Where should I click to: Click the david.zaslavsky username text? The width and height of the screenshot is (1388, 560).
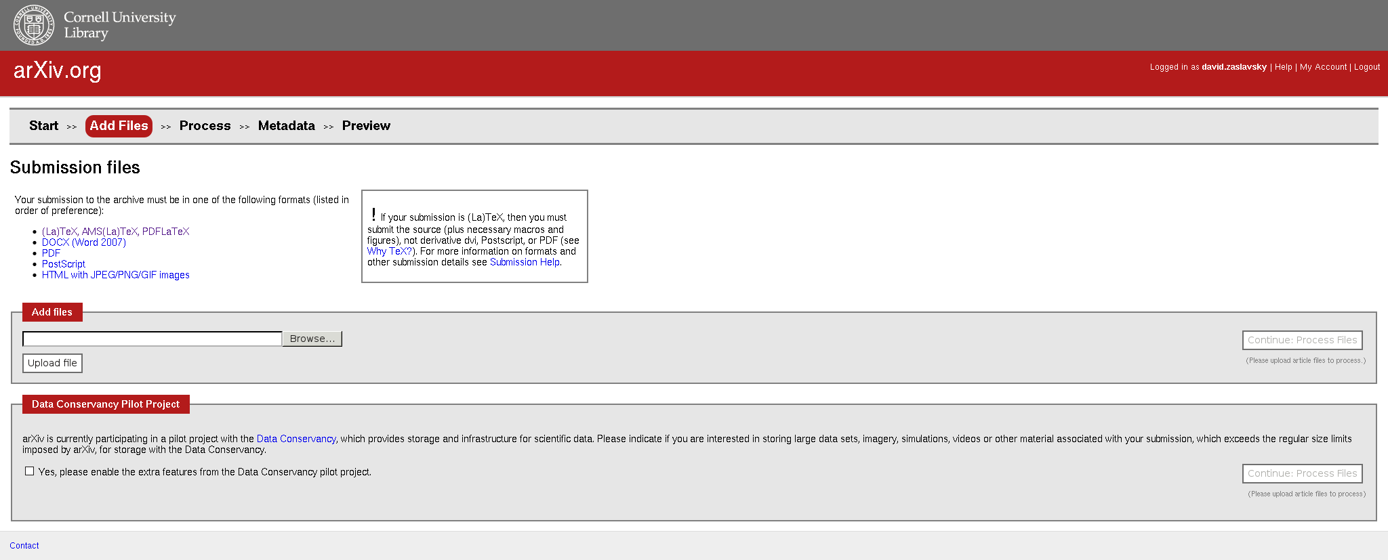[x=1234, y=67]
